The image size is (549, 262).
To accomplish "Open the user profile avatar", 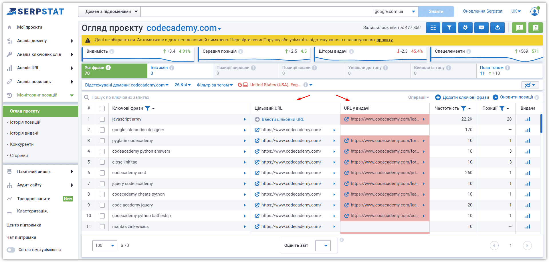I will click(534, 11).
